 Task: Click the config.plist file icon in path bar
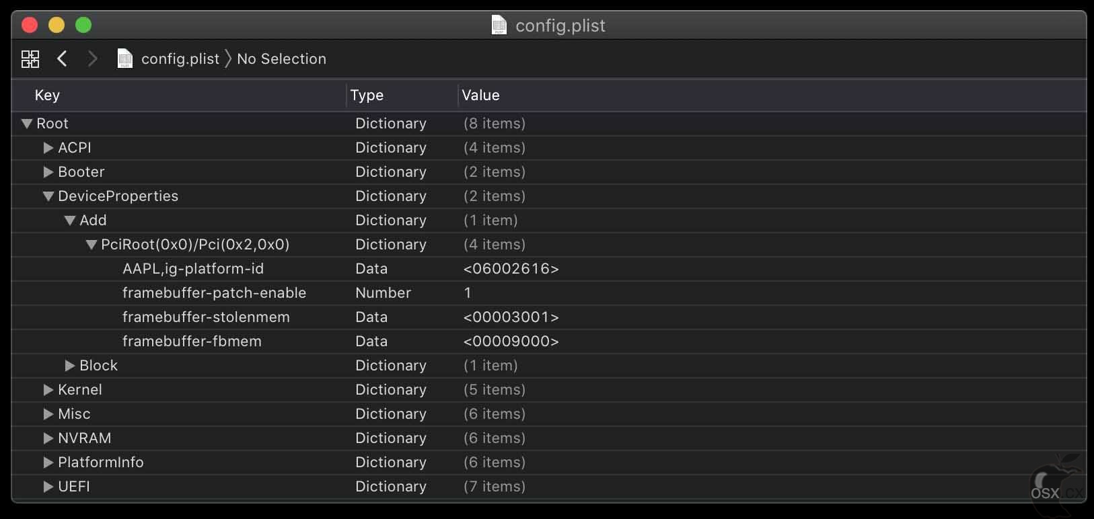coord(125,59)
